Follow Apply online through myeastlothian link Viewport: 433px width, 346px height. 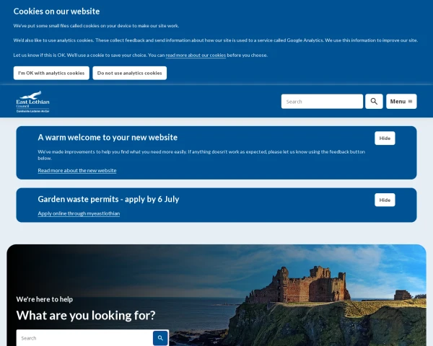79,213
